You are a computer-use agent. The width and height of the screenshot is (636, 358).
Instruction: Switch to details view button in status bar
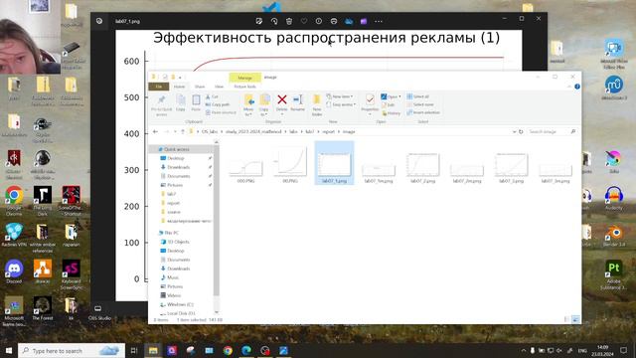566,320
